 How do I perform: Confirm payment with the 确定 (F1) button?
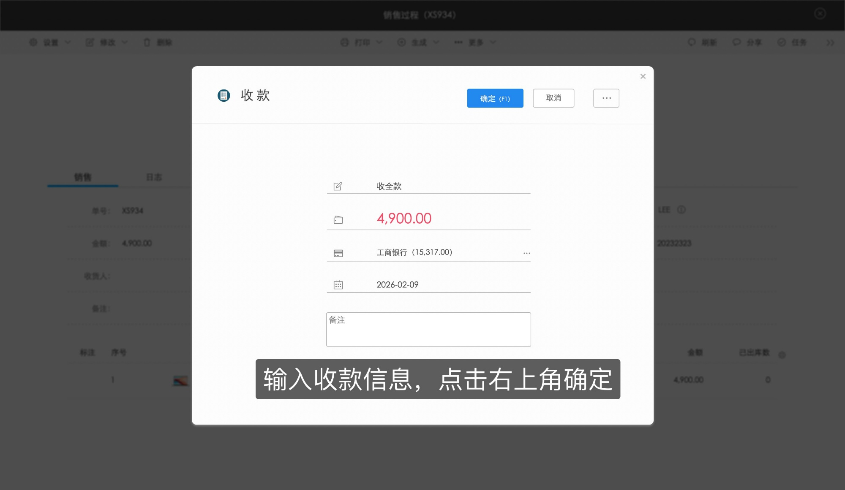[495, 98]
